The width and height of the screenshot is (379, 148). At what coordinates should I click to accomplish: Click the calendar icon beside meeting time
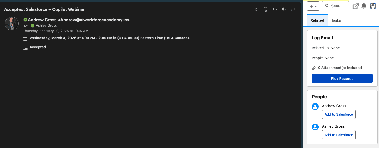(25, 38)
